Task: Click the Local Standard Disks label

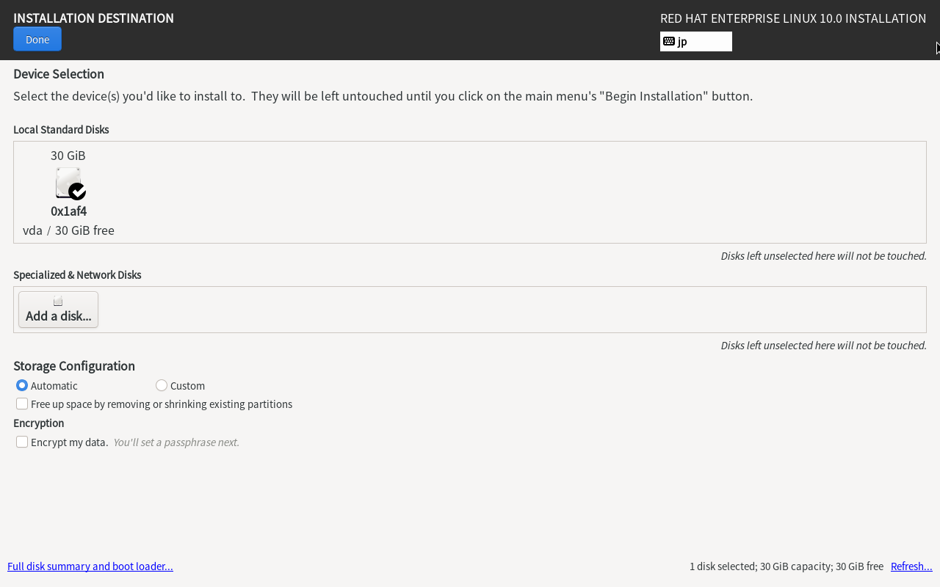Action: tap(61, 130)
